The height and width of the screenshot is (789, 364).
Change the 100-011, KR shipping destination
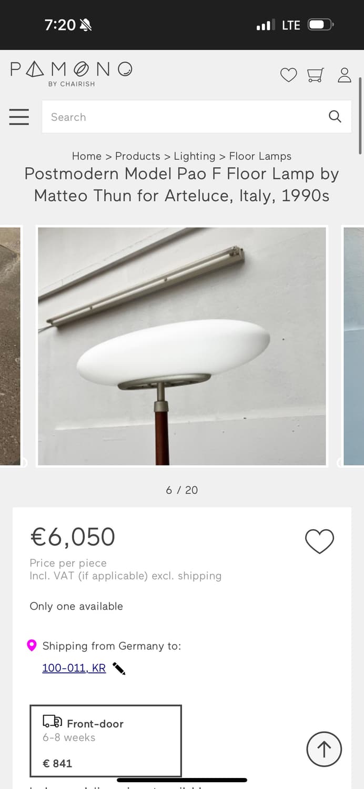(x=74, y=668)
